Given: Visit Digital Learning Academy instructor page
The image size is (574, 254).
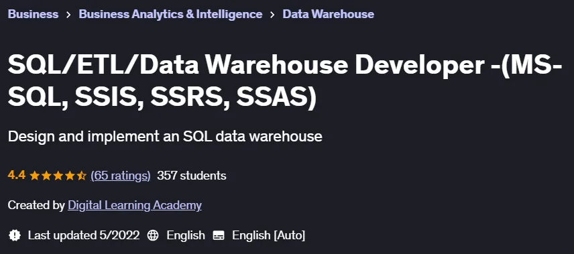Looking at the screenshot, I should pyautogui.click(x=135, y=205).
